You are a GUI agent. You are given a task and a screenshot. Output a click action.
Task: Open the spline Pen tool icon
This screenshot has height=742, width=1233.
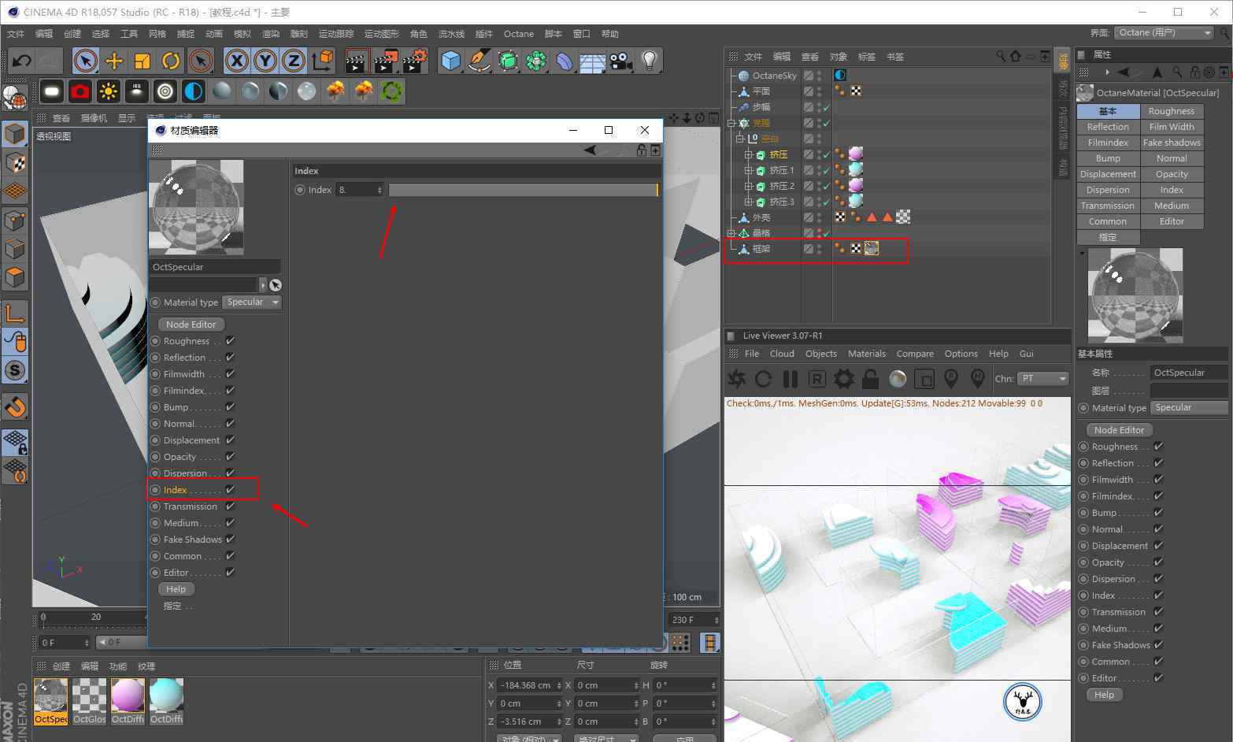point(479,61)
